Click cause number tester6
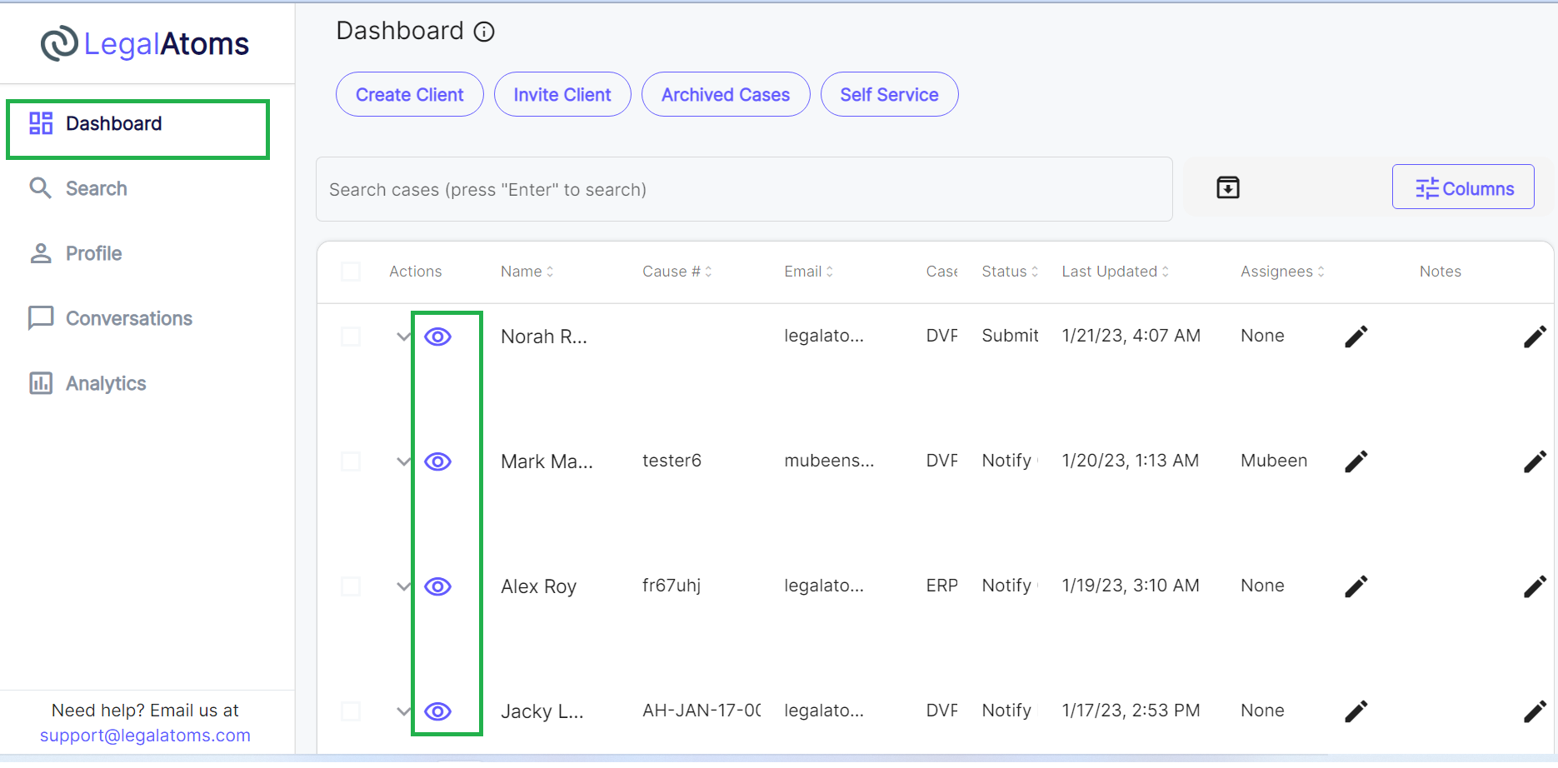 click(x=672, y=461)
